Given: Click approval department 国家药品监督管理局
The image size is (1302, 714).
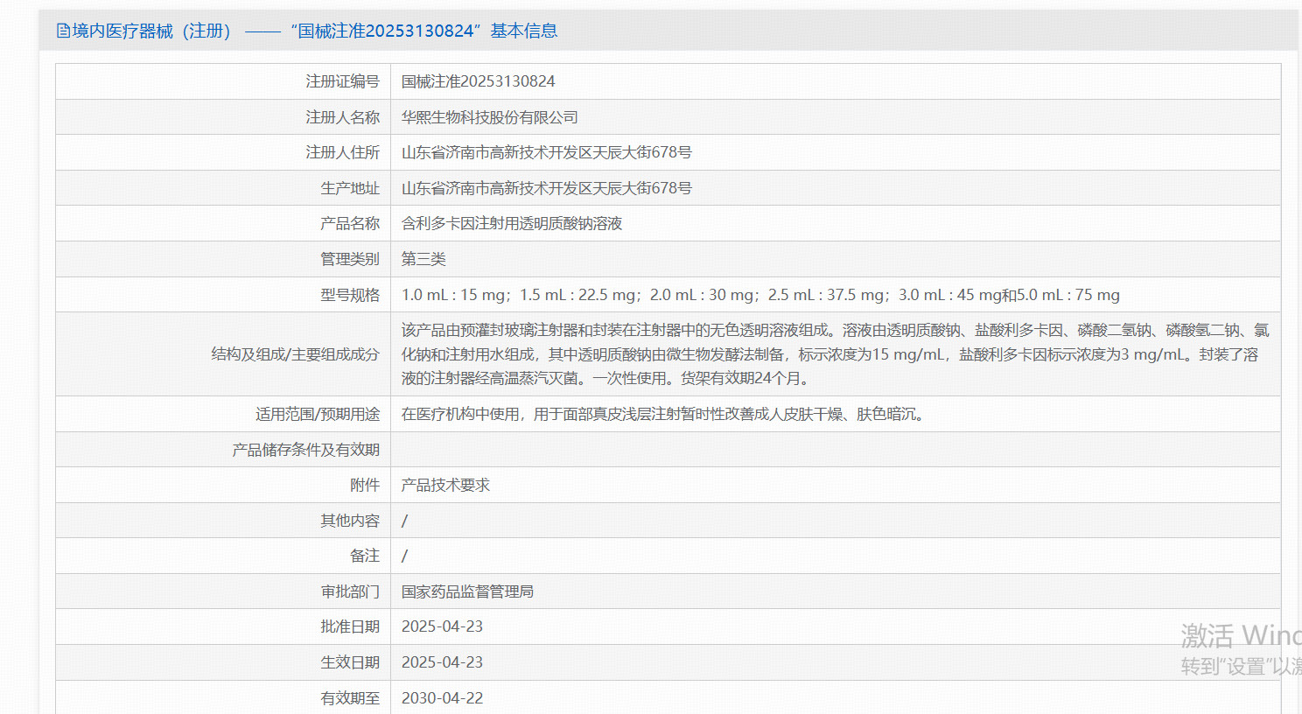Looking at the screenshot, I should [x=467, y=591].
